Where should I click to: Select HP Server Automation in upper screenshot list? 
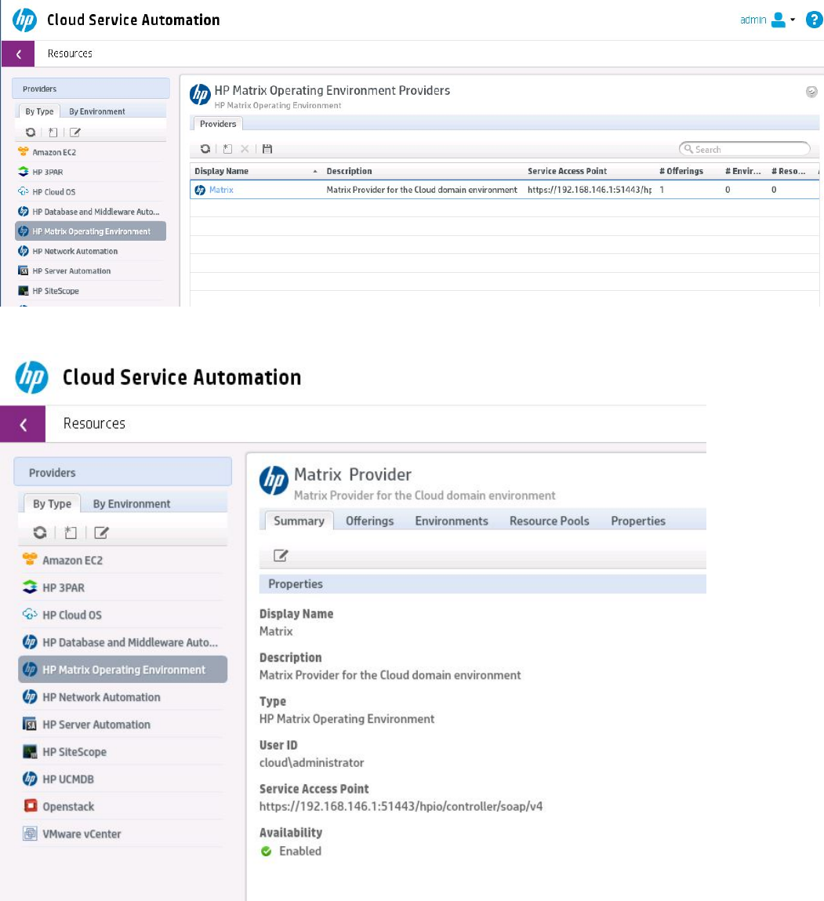[90, 271]
